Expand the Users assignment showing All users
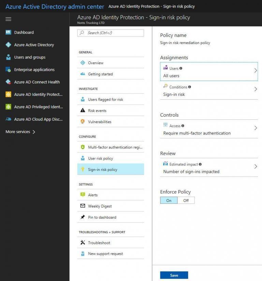262x281 pixels. (x=208, y=71)
